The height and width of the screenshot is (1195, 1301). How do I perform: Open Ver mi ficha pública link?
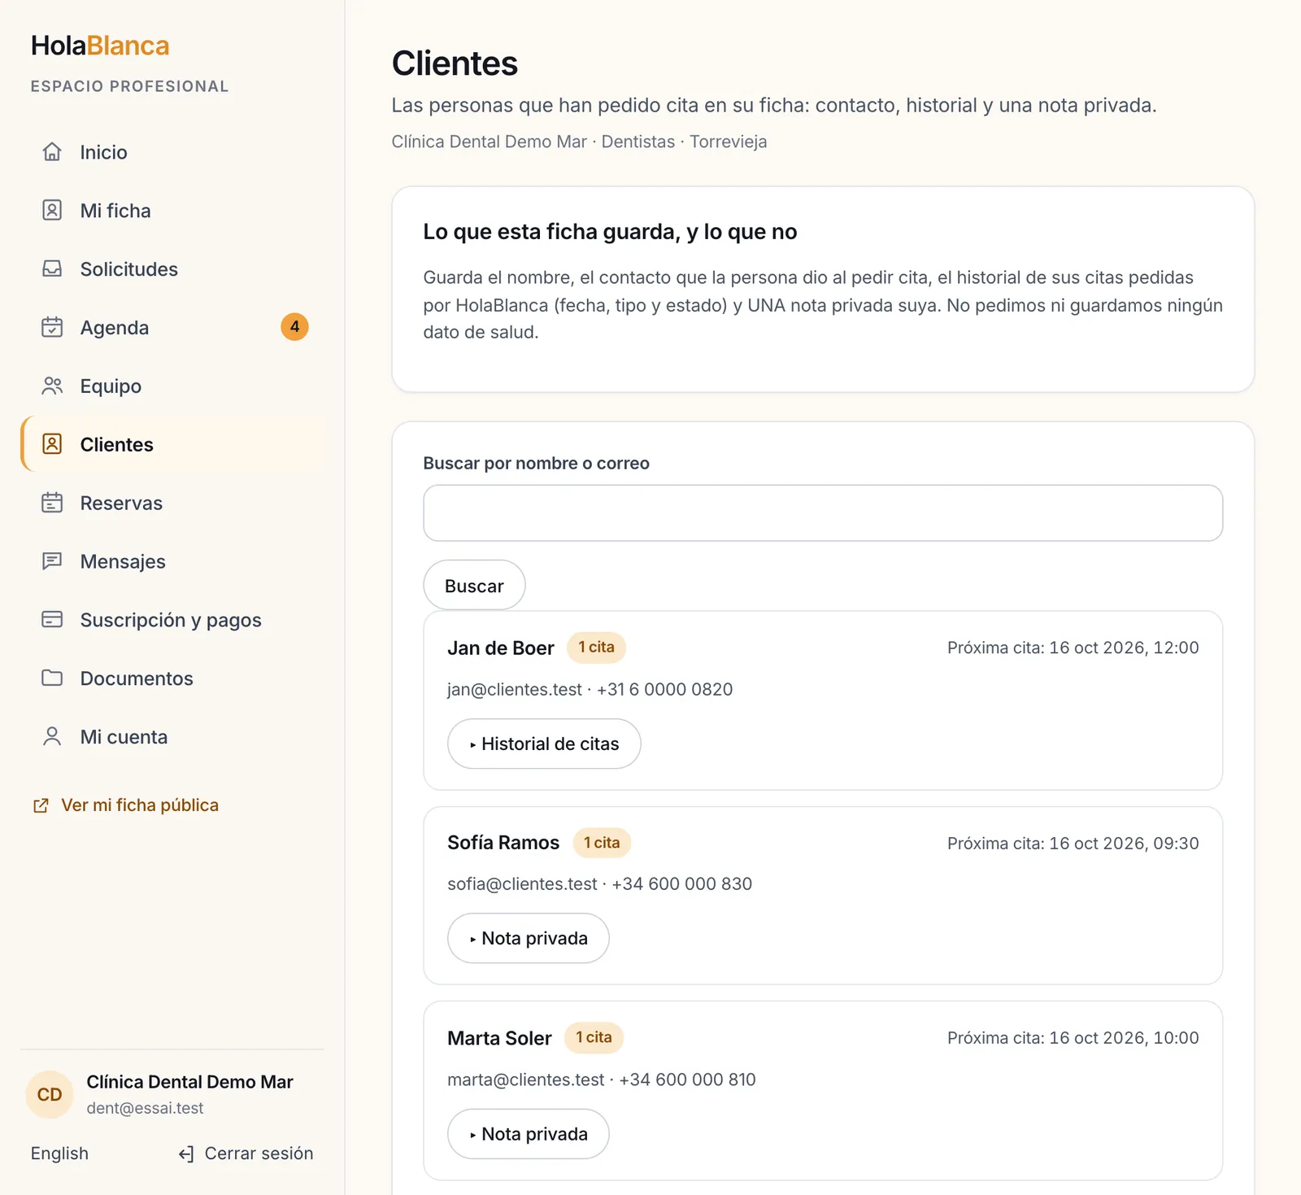coord(126,805)
